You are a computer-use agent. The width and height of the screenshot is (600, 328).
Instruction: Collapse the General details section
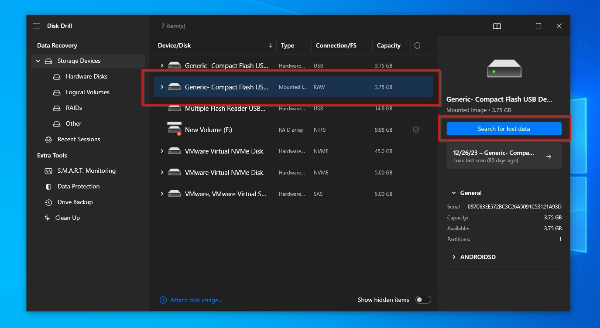coord(454,193)
